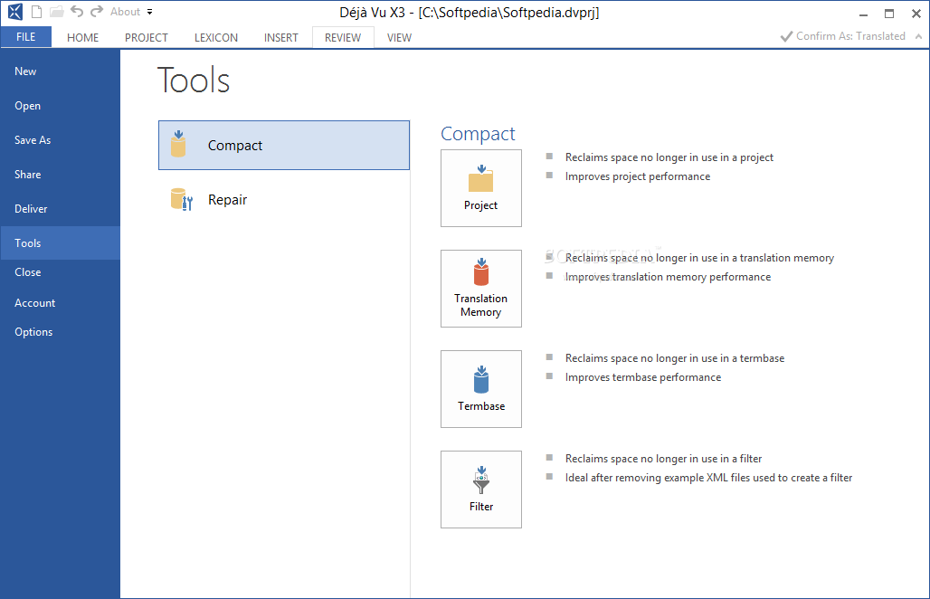The width and height of the screenshot is (930, 599).
Task: Click the compact Termbase button
Action: [481, 388]
